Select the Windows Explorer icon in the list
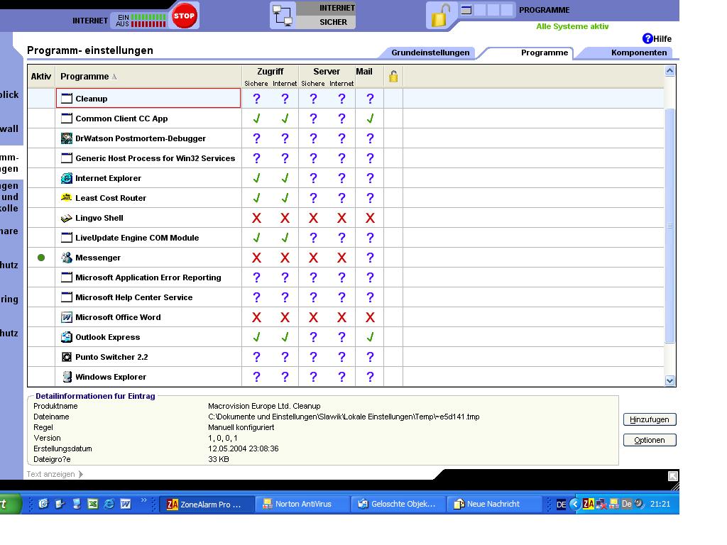The height and width of the screenshot is (545, 727). 67,377
